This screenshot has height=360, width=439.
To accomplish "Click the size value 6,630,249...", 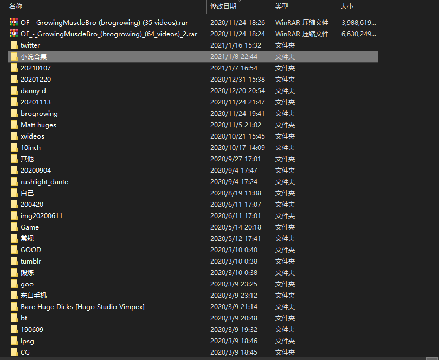I will click(359, 34).
